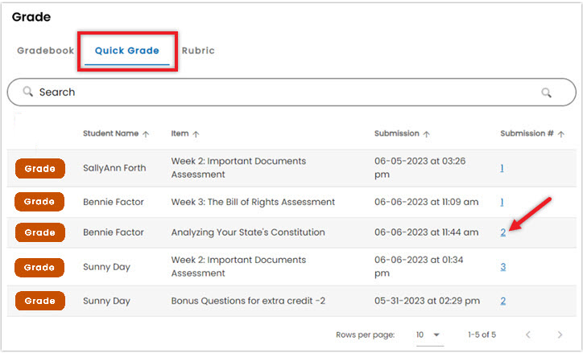Grade Analyzing Your State's Constitution item
Screen dimensions: 583x353
click(x=40, y=232)
